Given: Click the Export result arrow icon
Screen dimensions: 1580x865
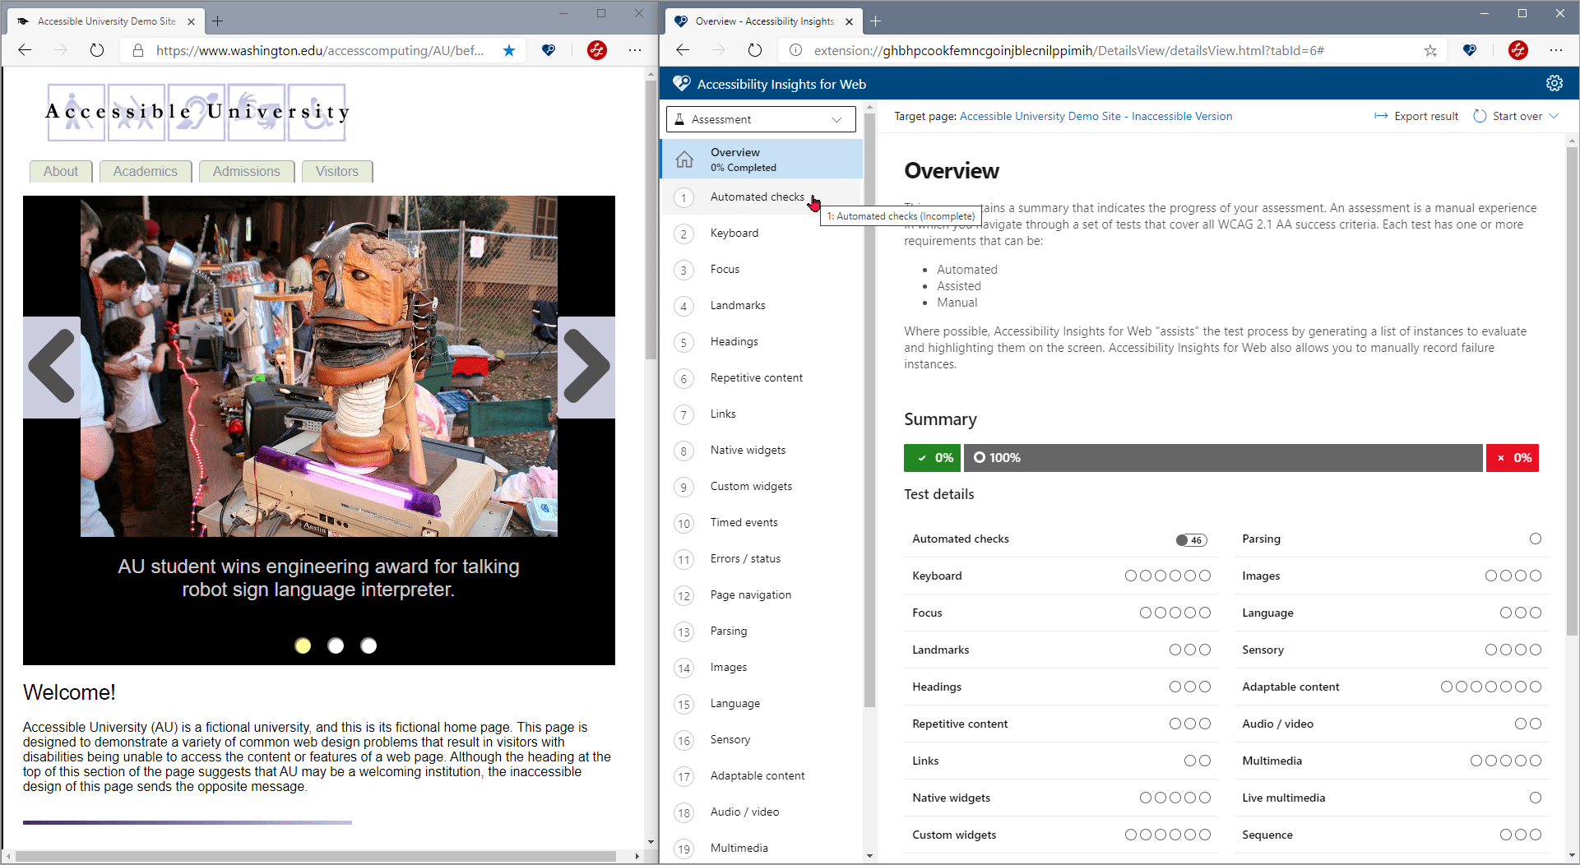Looking at the screenshot, I should (1380, 116).
